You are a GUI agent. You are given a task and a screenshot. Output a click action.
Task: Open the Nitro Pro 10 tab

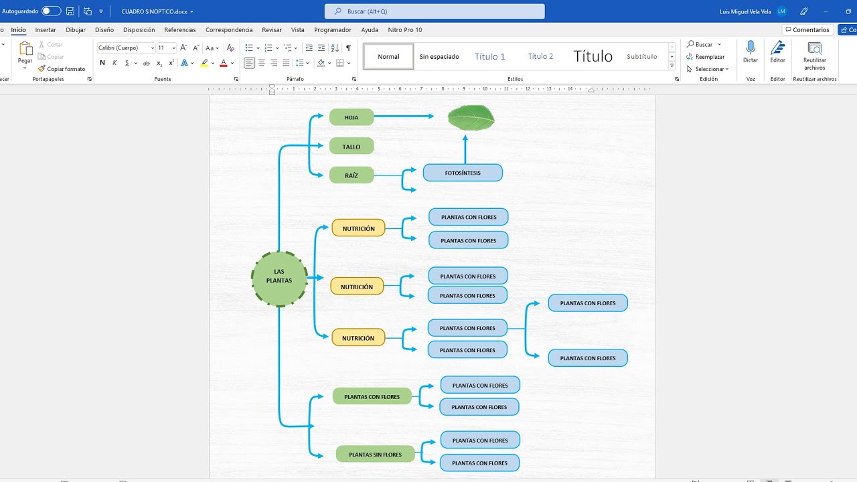tap(405, 30)
